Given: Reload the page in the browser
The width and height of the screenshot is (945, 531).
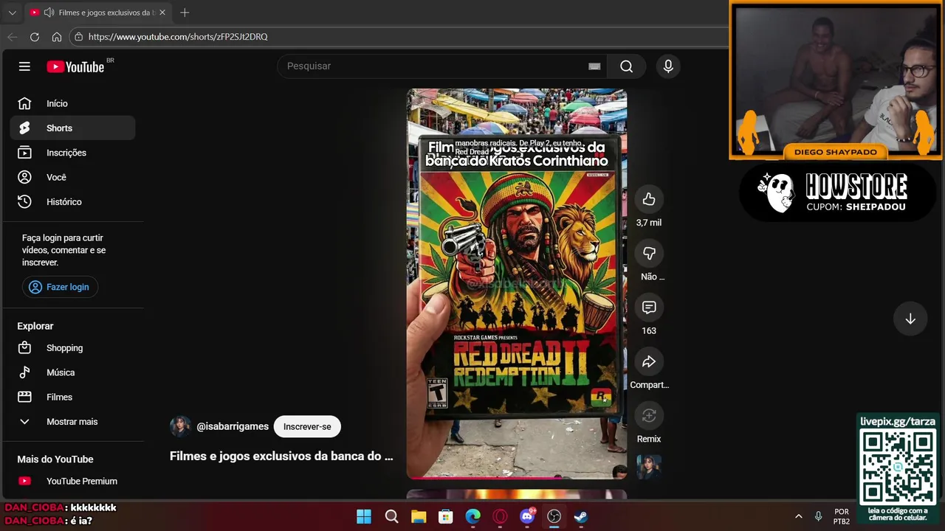Looking at the screenshot, I should [x=35, y=37].
